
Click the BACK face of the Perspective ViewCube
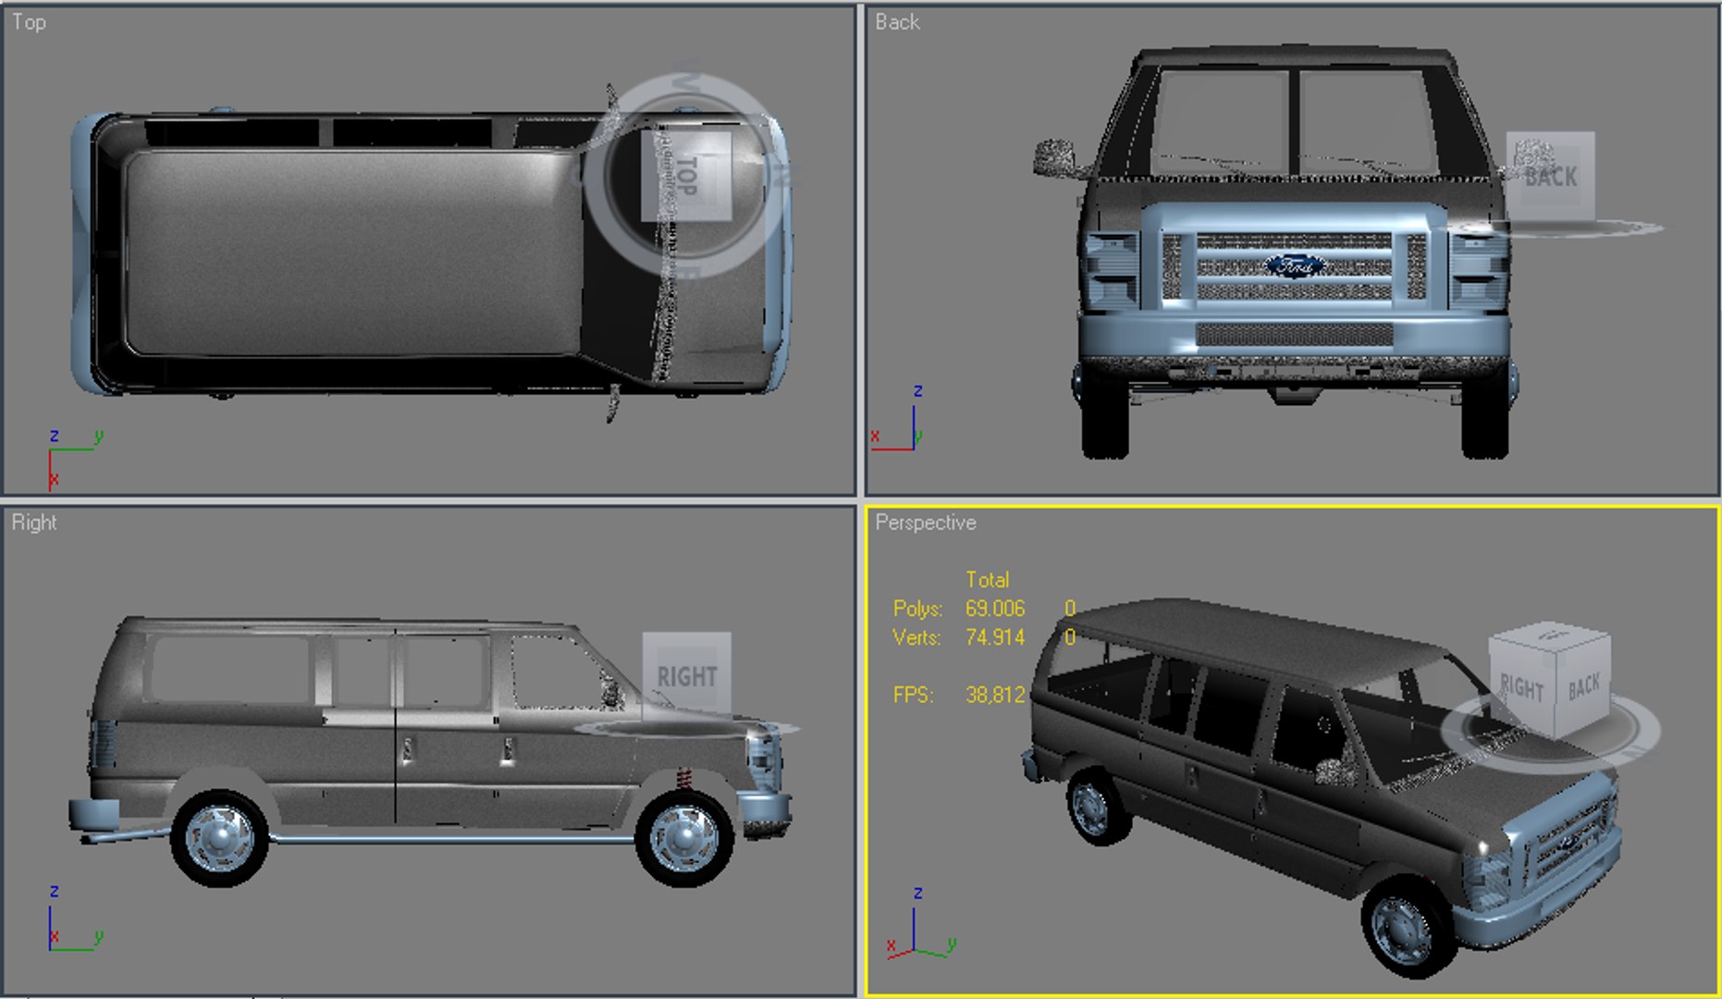pyautogui.click(x=1583, y=686)
